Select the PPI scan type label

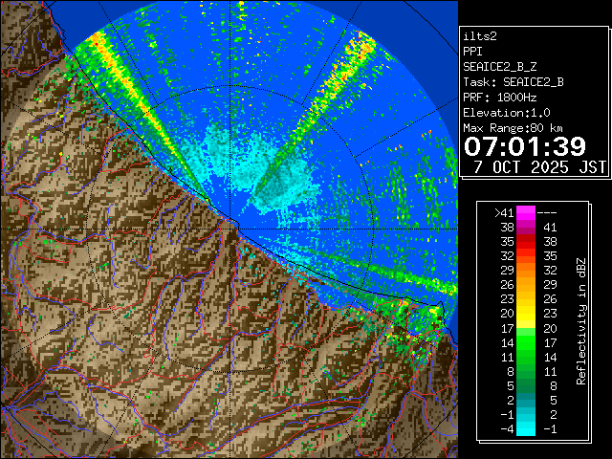point(474,53)
